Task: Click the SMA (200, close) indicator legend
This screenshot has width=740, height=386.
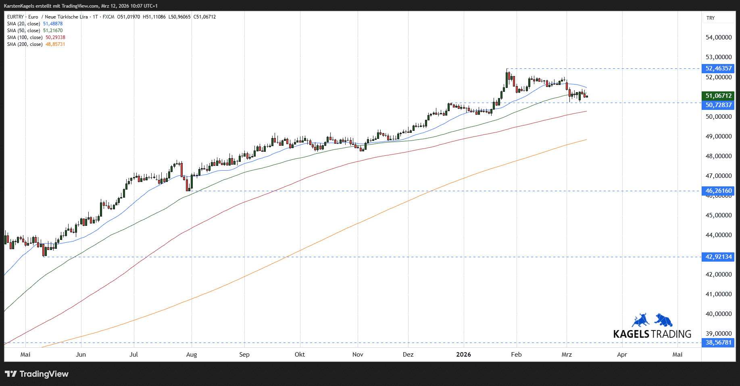Action: [x=36, y=44]
